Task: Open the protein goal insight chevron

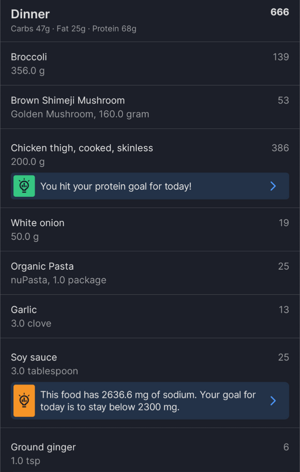Action: [273, 186]
